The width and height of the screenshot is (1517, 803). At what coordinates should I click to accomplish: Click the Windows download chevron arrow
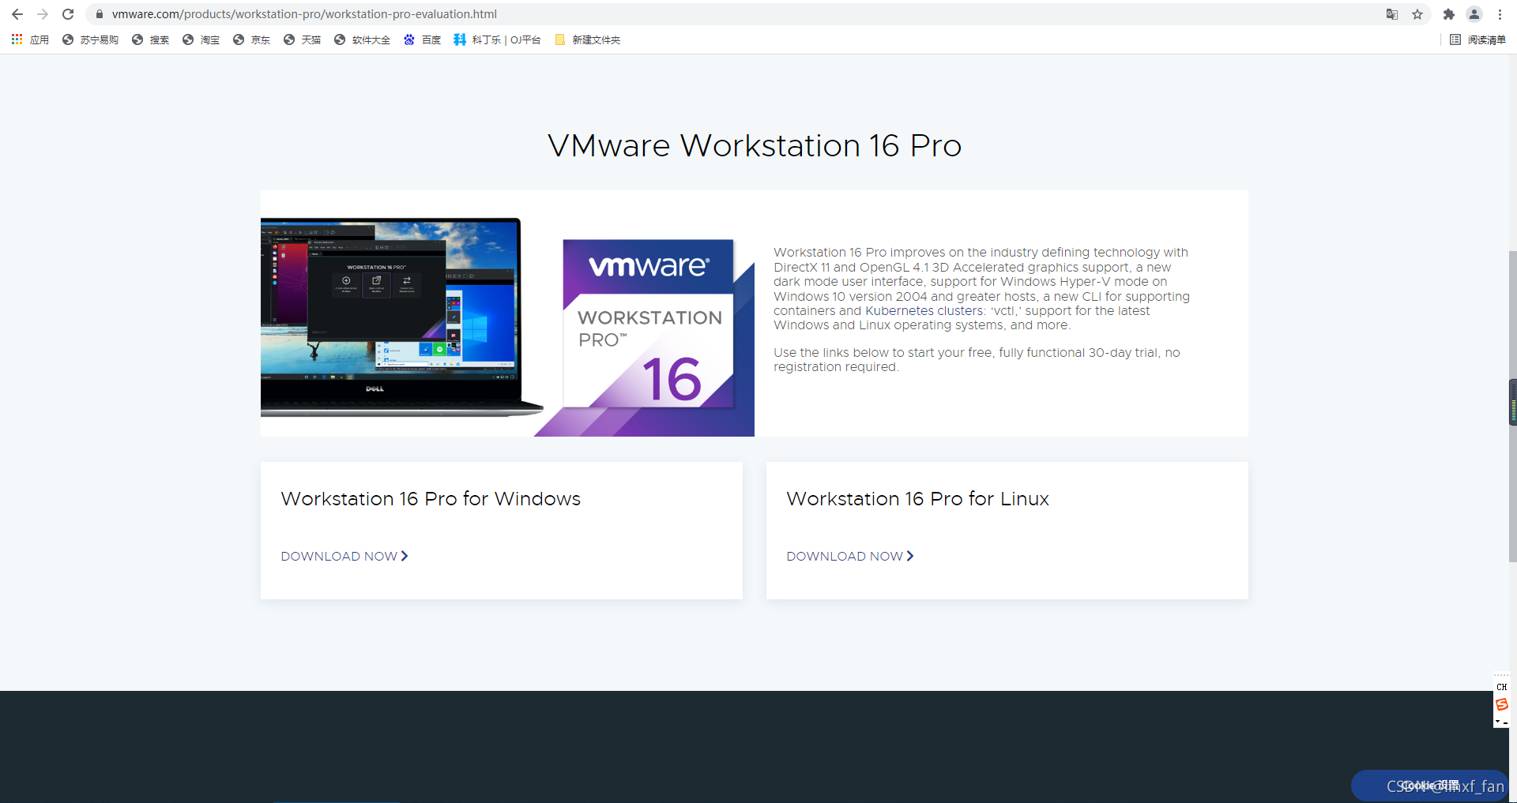[405, 556]
